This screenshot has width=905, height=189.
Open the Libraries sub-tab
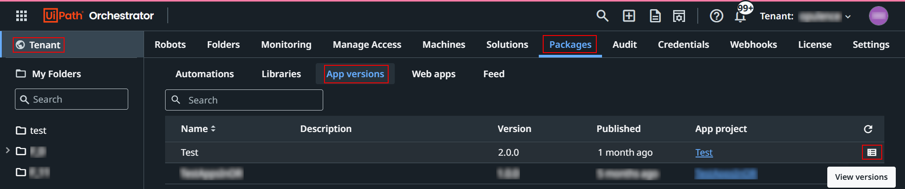[281, 74]
